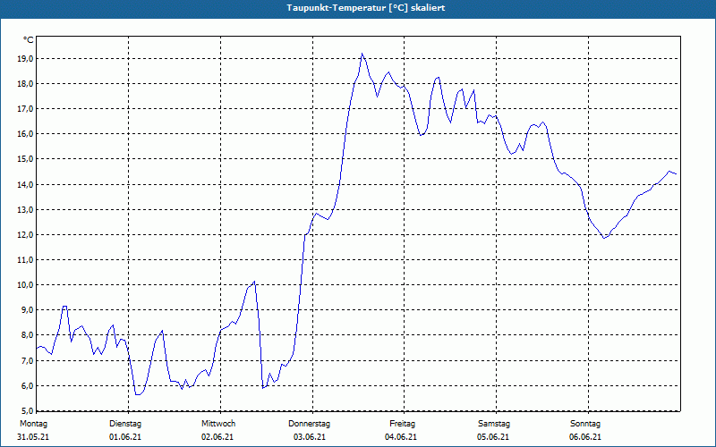This screenshot has width=716, height=447.
Task: Click the 5,0 y-axis value
Action: click(x=27, y=411)
